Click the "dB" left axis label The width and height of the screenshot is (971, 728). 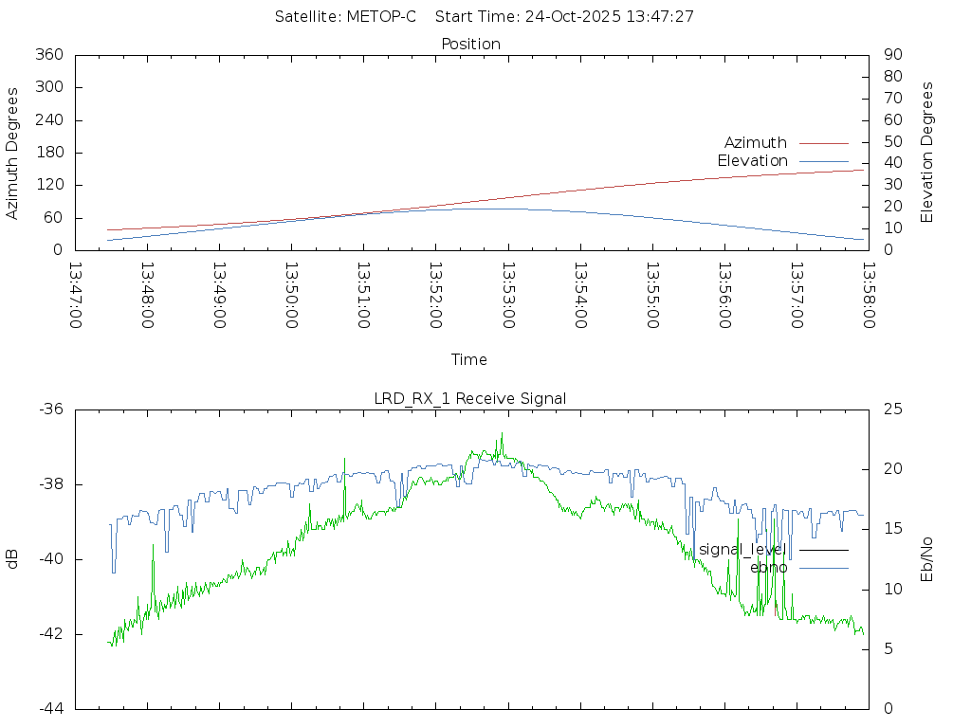point(13,559)
